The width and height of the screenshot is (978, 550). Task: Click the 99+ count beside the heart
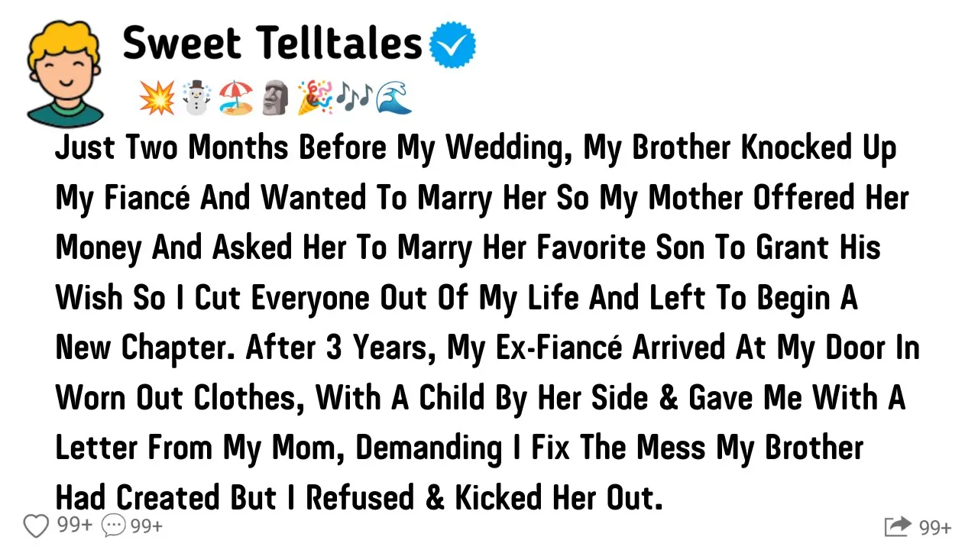[75, 526]
